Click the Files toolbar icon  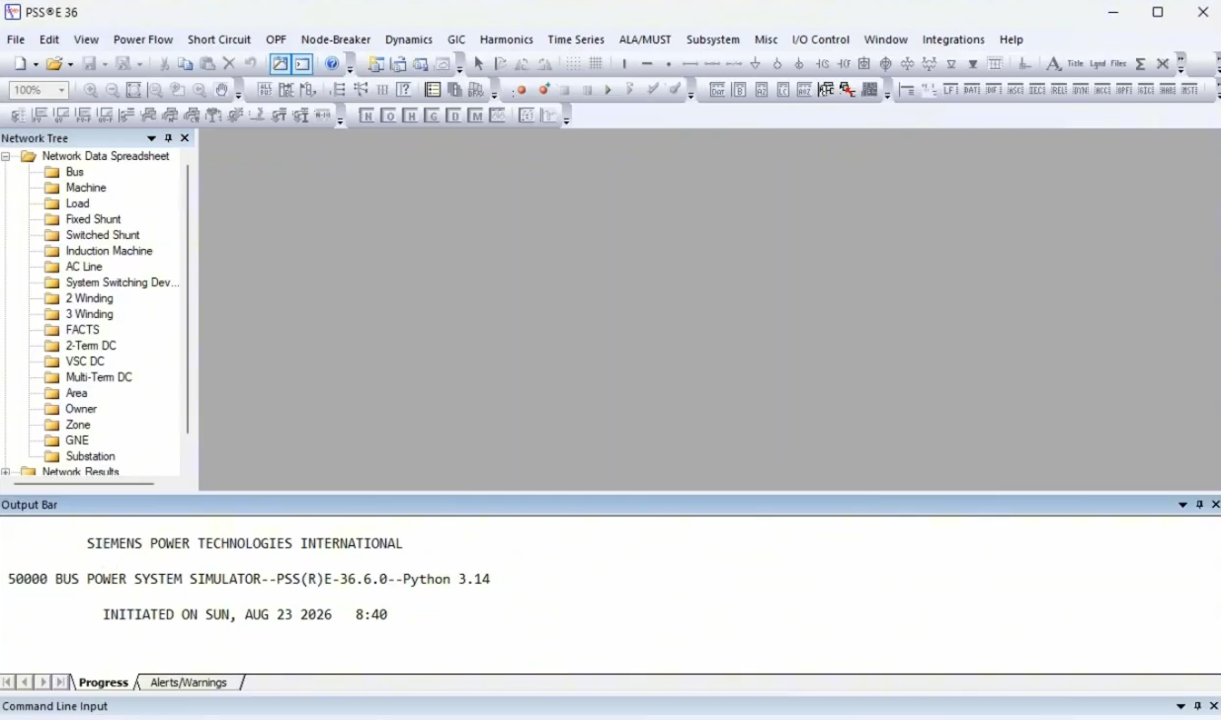[x=1118, y=64]
